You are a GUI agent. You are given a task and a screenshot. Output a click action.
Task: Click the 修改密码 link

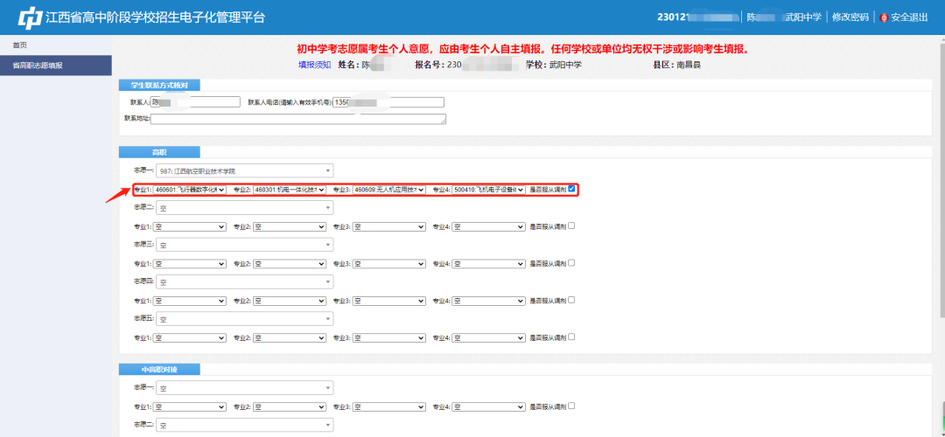point(850,17)
